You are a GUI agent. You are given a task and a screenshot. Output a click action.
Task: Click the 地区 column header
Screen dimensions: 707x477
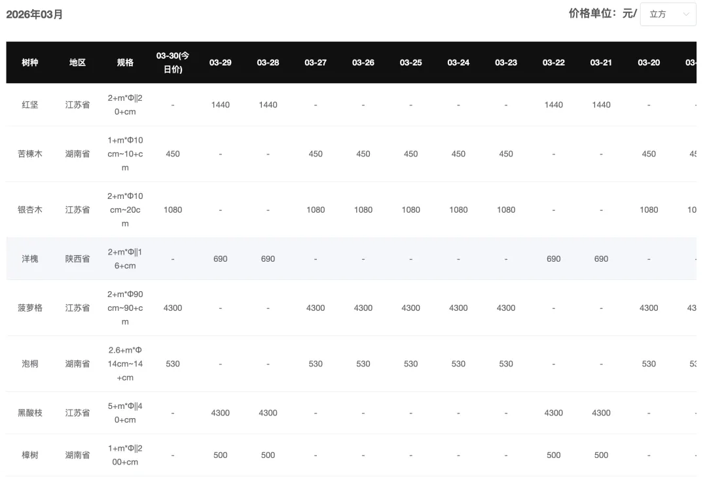coord(77,62)
